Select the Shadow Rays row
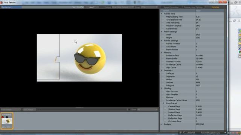 (x=192, y=109)
